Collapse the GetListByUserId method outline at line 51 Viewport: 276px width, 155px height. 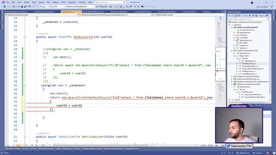[x=25, y=137]
